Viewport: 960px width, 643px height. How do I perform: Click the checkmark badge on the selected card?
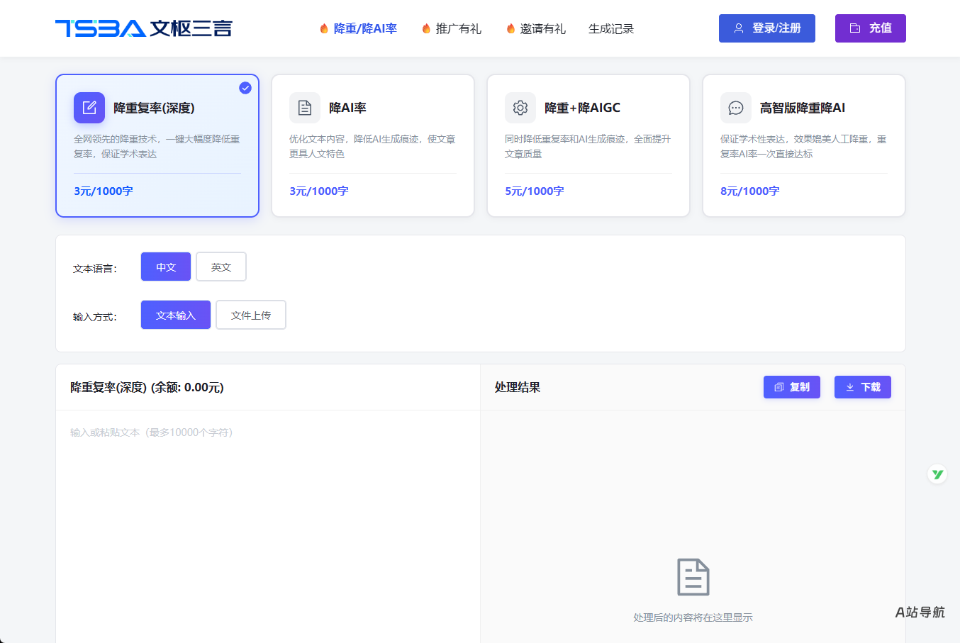pyautogui.click(x=245, y=88)
